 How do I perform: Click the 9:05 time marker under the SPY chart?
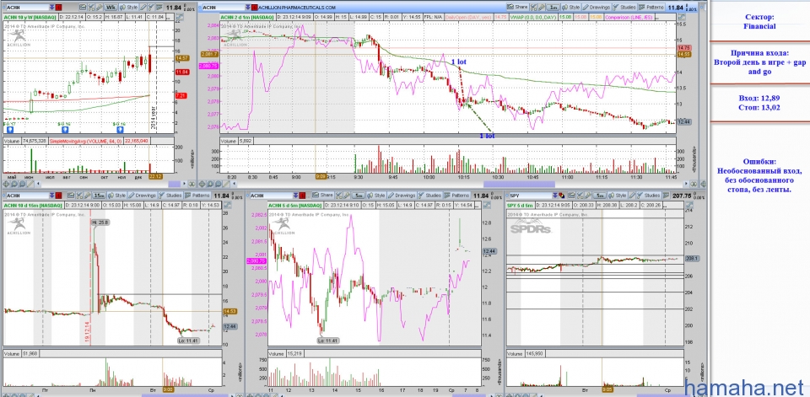pyautogui.click(x=608, y=389)
